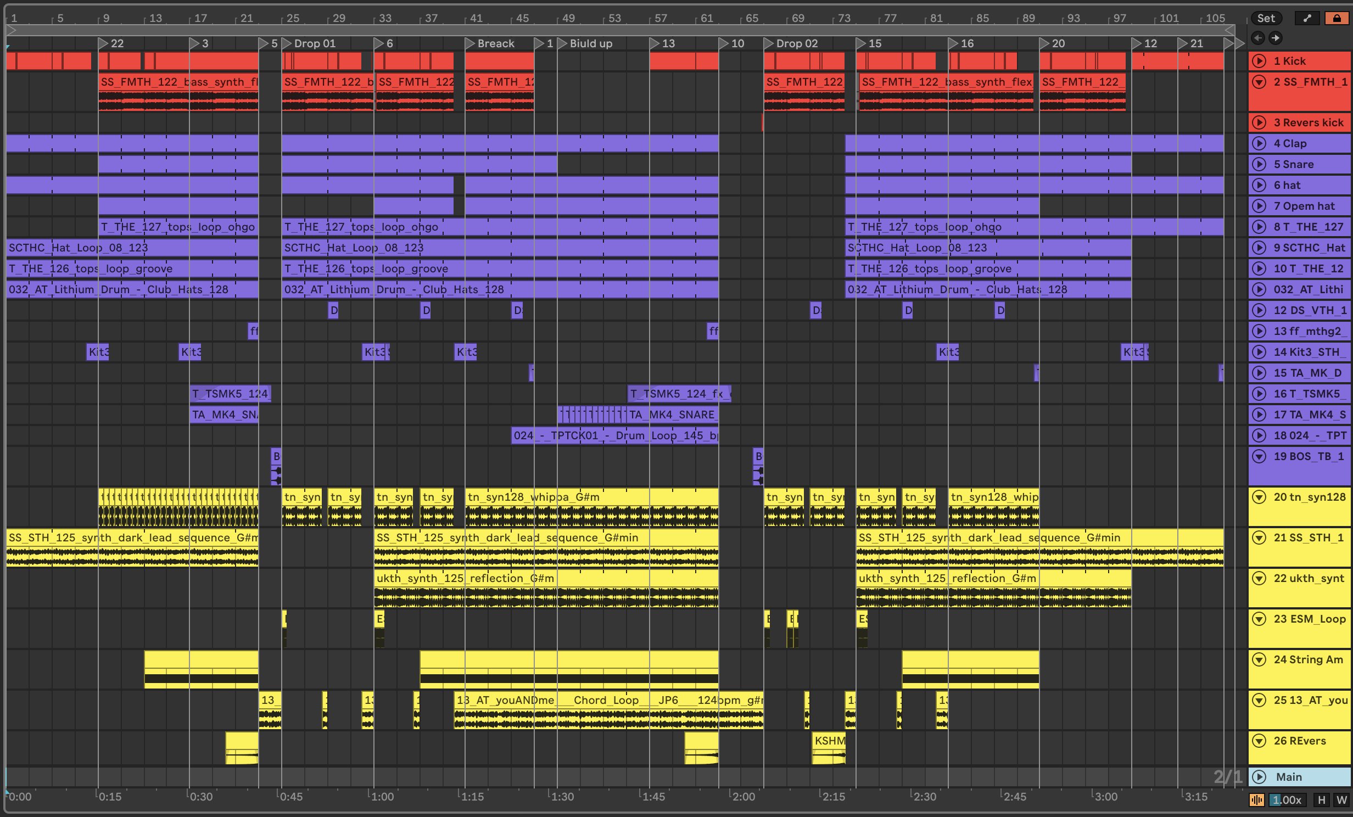This screenshot has height=817, width=1353.
Task: Toggle the Lock Envelopes button
Action: (1336, 18)
